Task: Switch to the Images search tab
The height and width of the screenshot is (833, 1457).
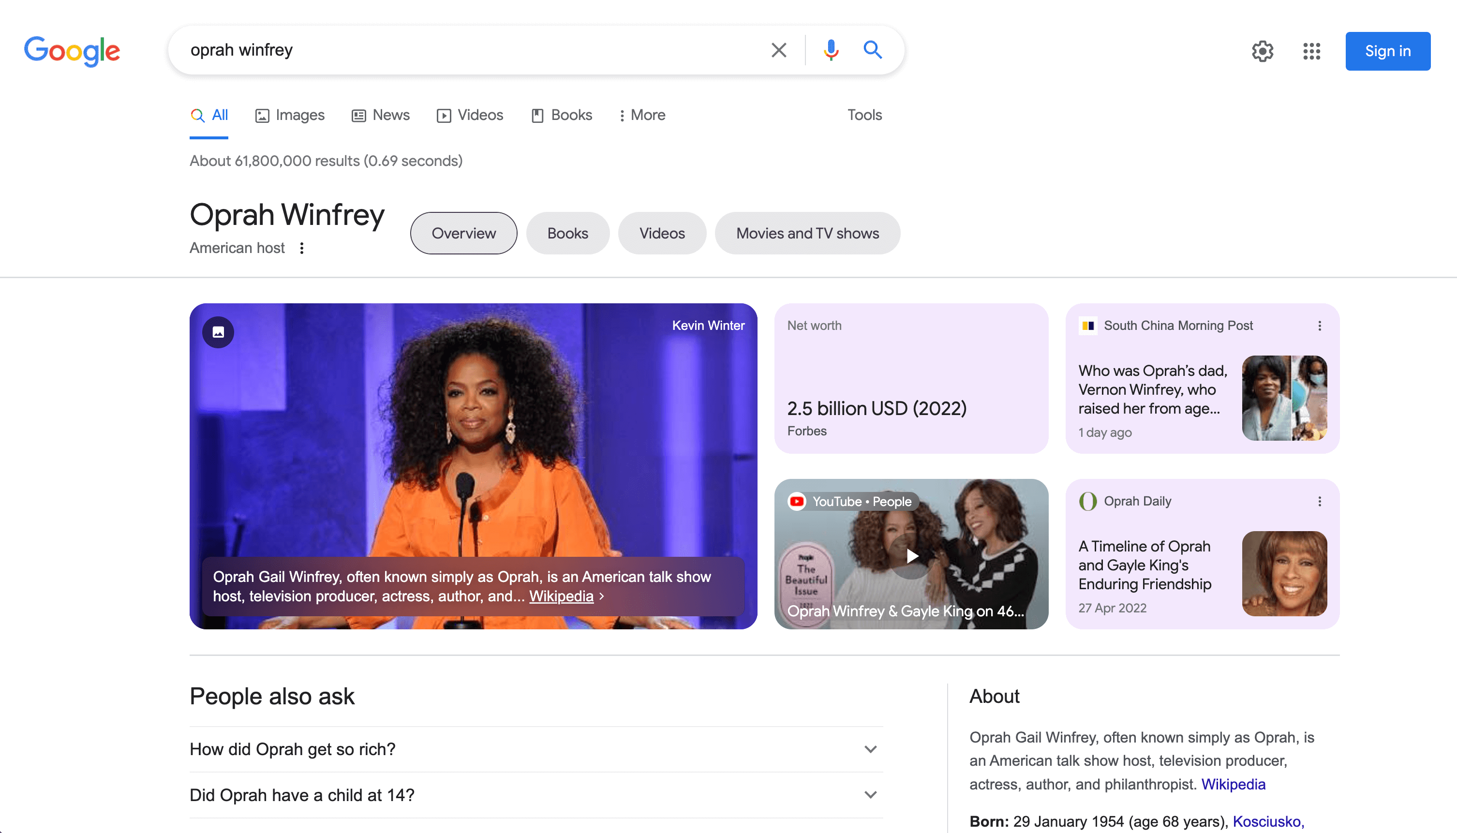Action: (289, 115)
